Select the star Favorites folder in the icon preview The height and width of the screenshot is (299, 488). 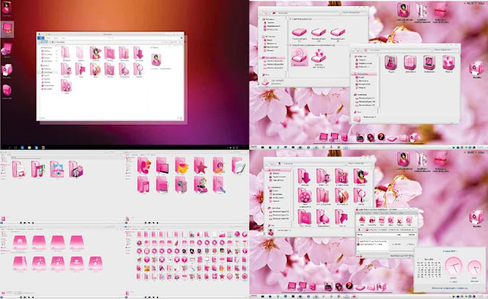200,166
